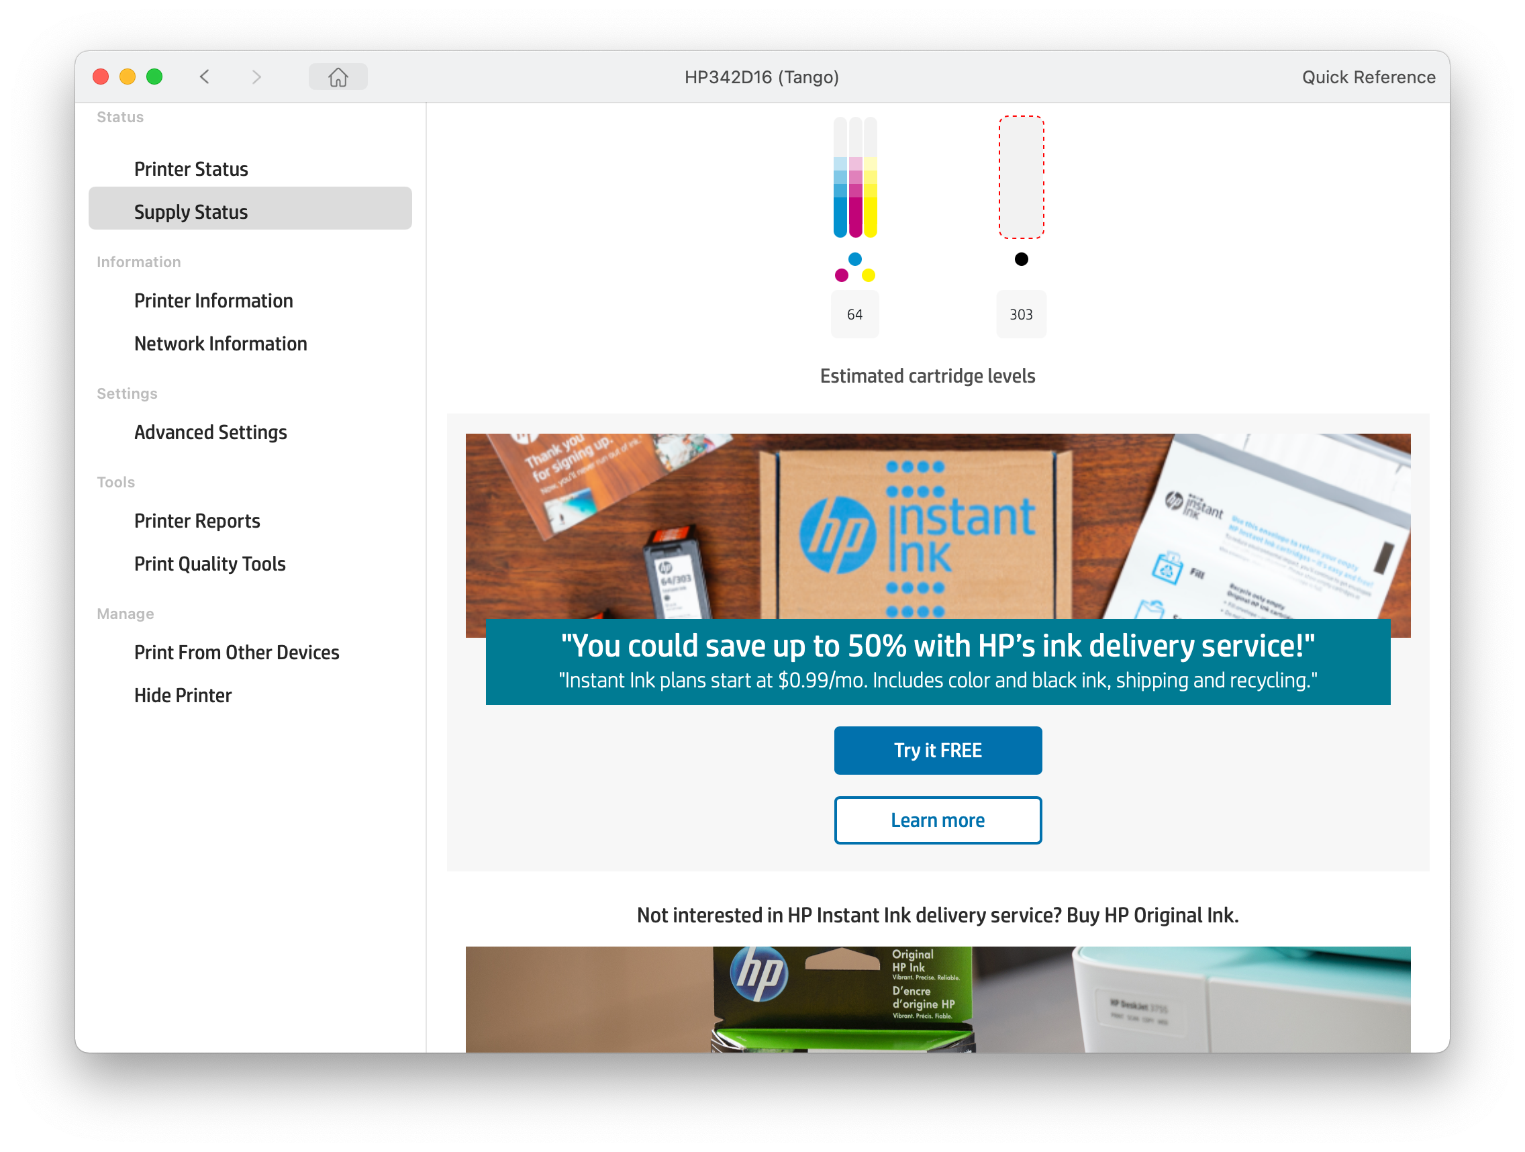The height and width of the screenshot is (1152, 1525).
Task: View Network Information
Action: tap(221, 343)
